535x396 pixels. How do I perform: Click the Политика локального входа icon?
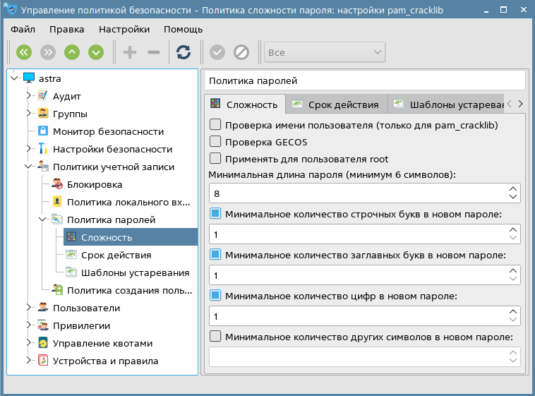(x=57, y=202)
